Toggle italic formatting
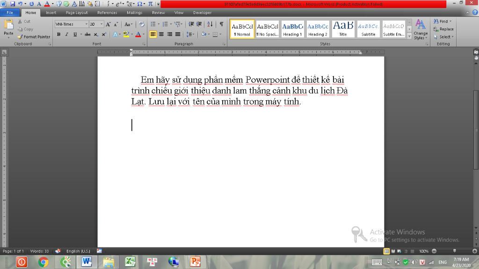 click(x=66, y=35)
